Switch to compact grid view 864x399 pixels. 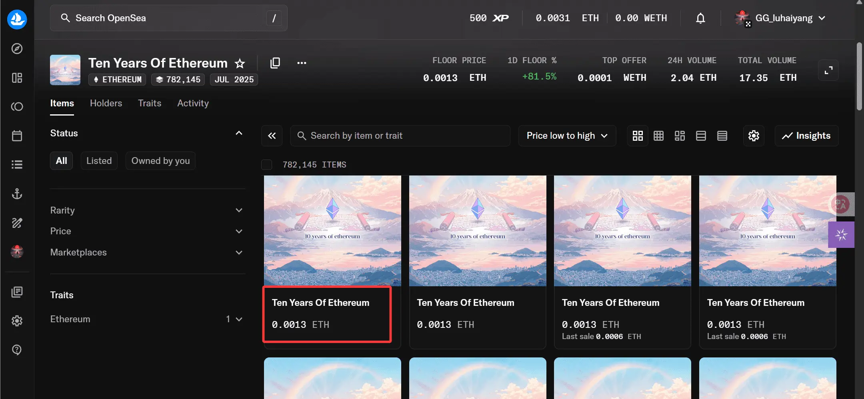pos(658,136)
